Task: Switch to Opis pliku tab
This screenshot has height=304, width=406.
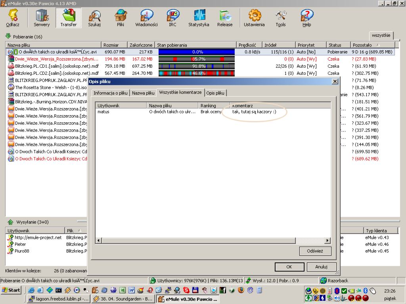Action: pos(215,93)
